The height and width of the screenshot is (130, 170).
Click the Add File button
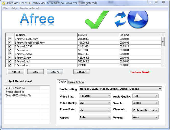tap(16, 72)
